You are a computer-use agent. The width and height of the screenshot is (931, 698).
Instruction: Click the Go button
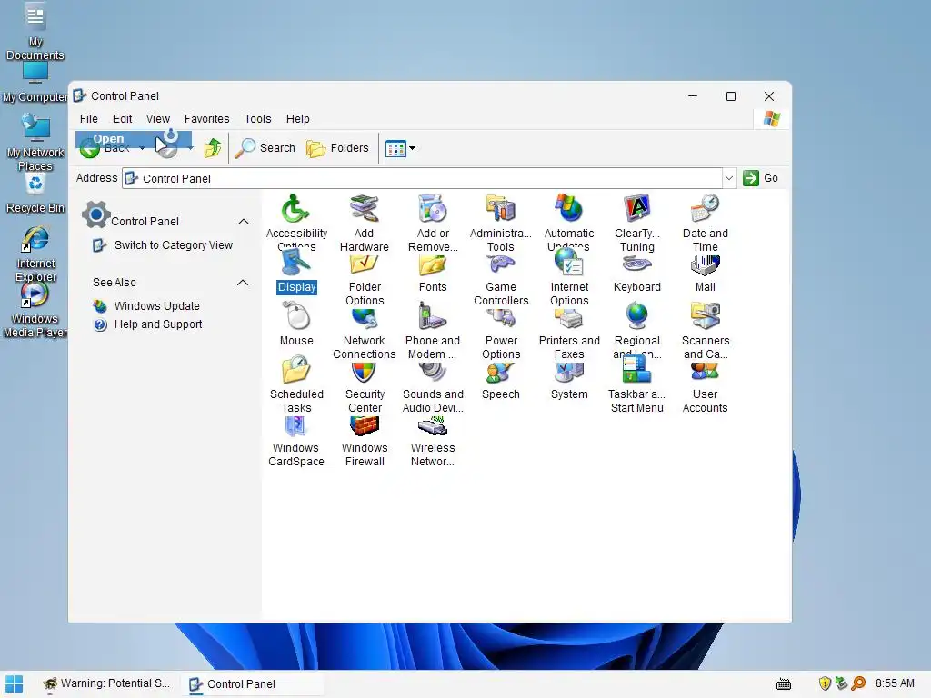click(x=761, y=178)
